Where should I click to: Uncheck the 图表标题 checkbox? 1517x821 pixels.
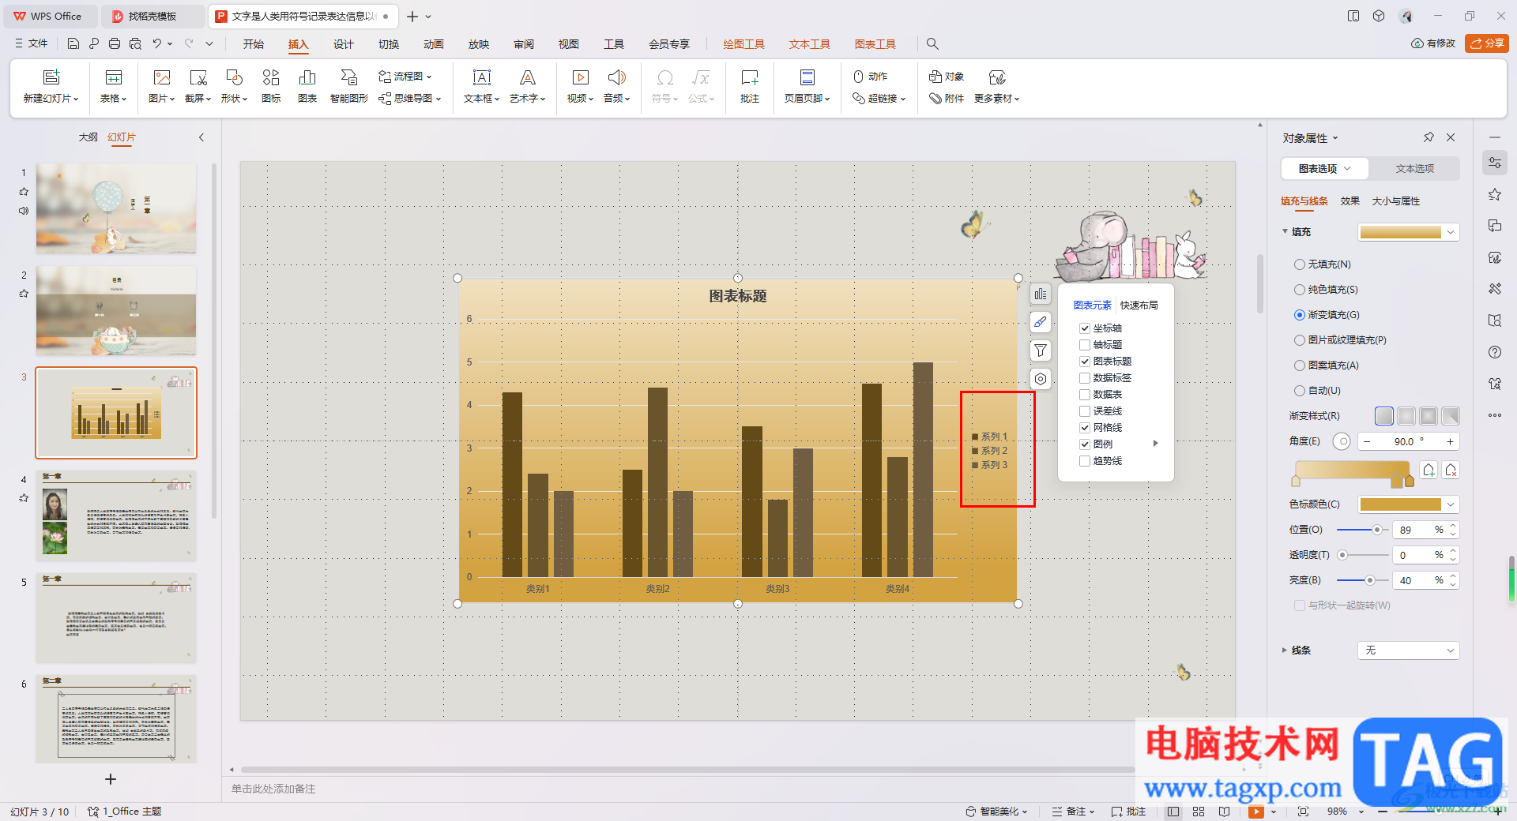tap(1085, 362)
